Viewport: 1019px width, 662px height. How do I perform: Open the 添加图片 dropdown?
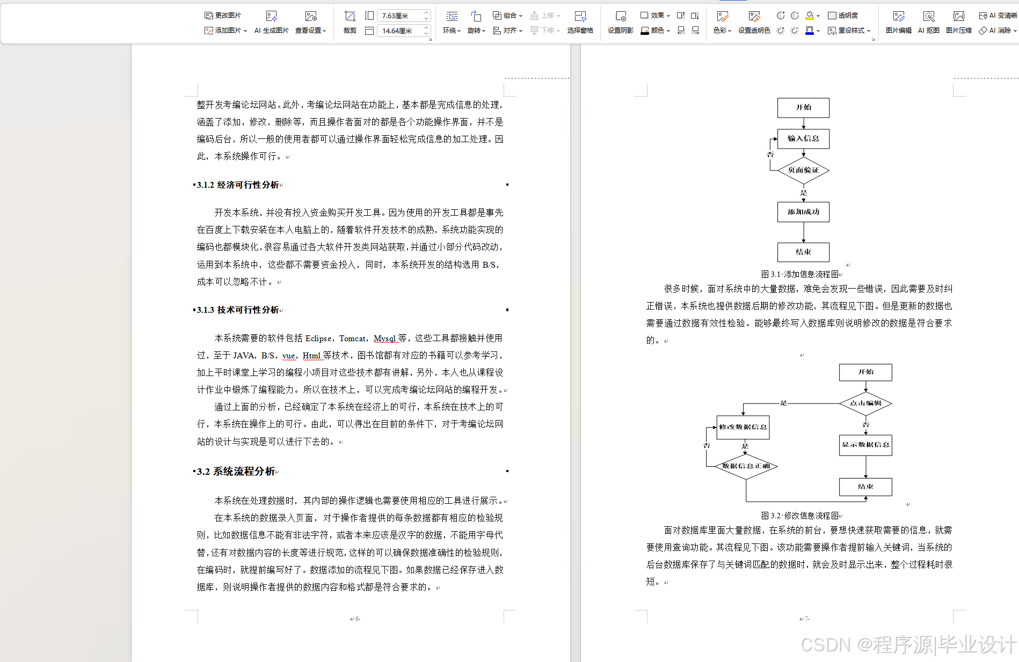point(225,31)
